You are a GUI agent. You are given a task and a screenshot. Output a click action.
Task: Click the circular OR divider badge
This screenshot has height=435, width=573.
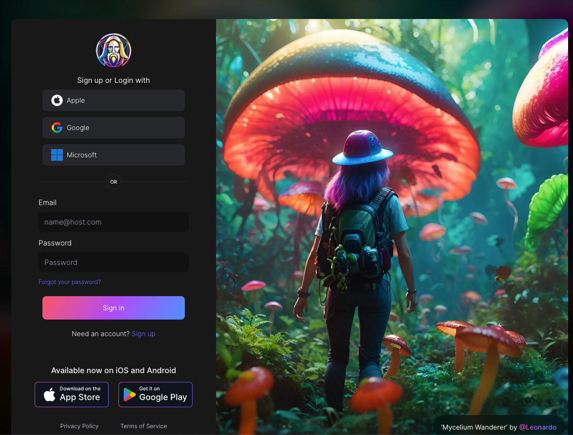tap(114, 182)
